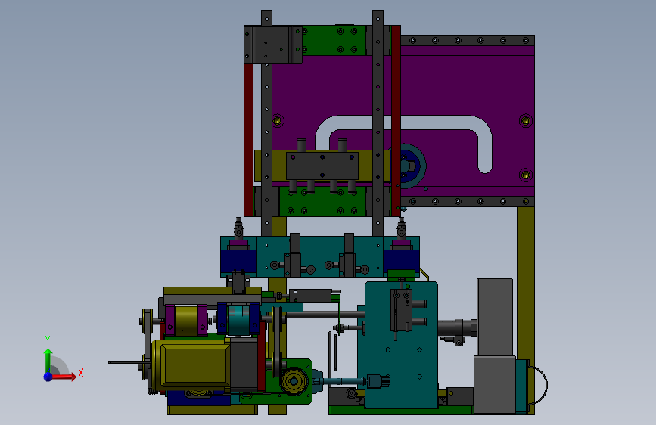
Task: Select the dark gray slider block at top left
Action: pos(273,45)
